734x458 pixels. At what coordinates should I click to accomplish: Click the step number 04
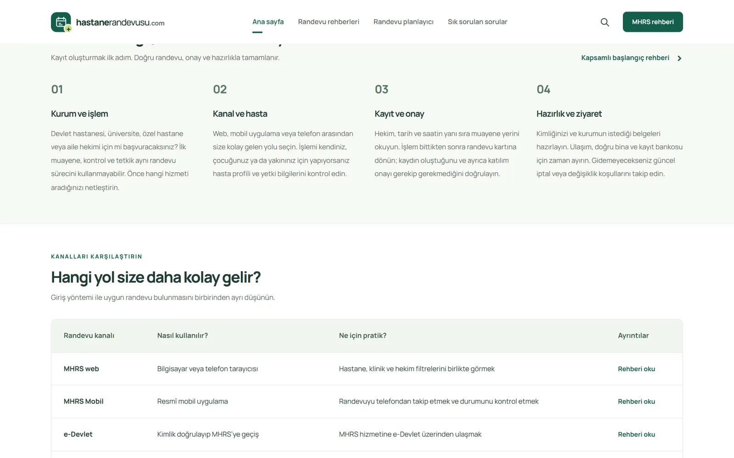543,89
